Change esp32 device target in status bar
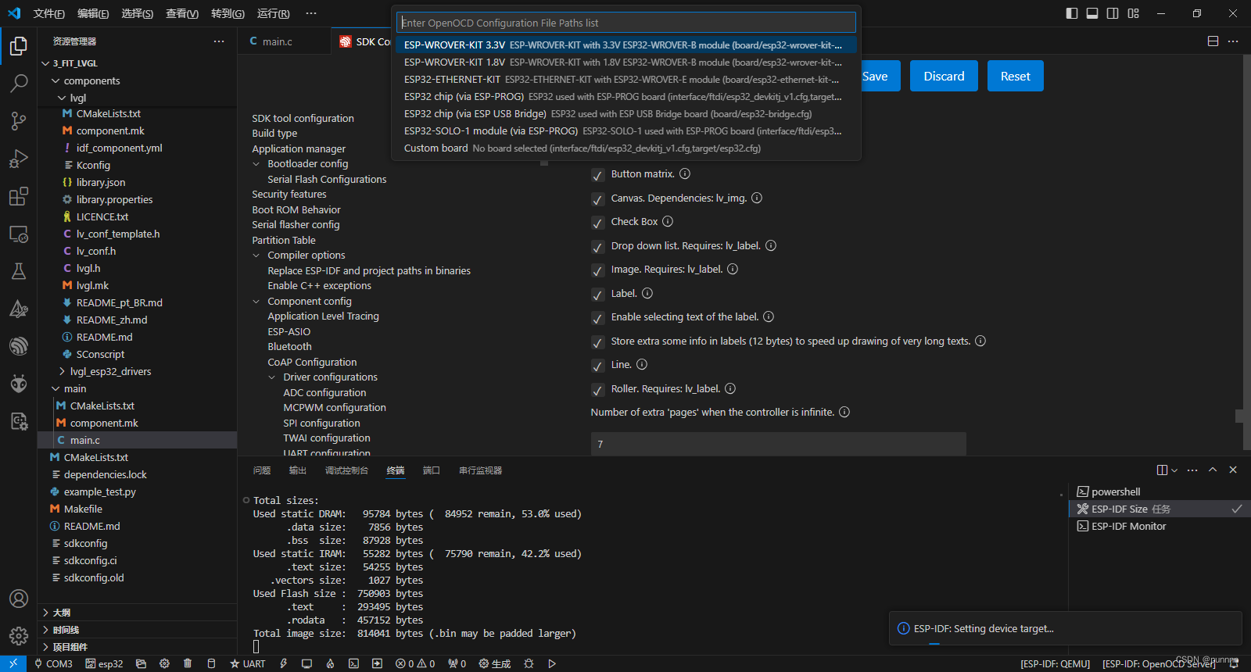Image resolution: width=1251 pixels, height=672 pixels. (104, 663)
